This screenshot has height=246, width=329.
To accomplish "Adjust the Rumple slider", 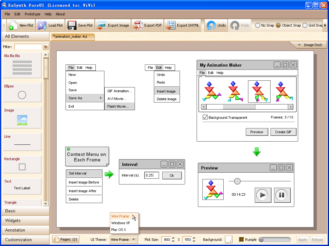I will point(261,240).
